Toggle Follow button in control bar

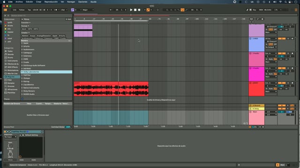[22, 10]
